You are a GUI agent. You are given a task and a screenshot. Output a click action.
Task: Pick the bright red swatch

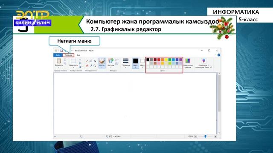coord(159,59)
